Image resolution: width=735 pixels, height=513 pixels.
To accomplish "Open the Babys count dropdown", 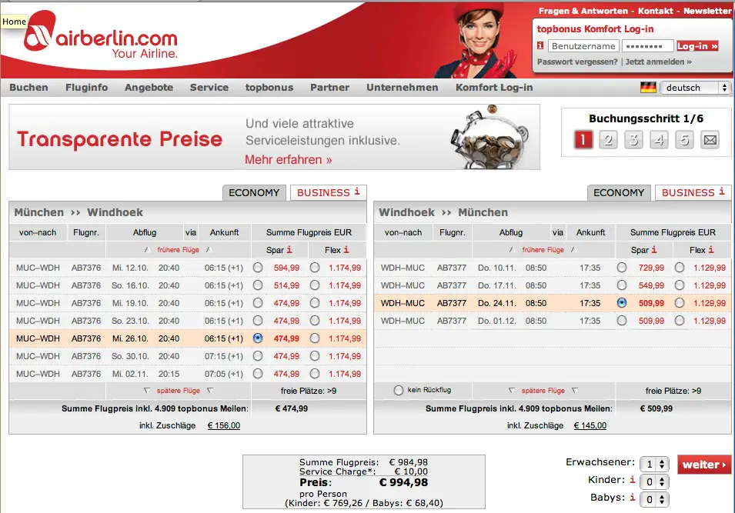I will pyautogui.click(x=654, y=500).
